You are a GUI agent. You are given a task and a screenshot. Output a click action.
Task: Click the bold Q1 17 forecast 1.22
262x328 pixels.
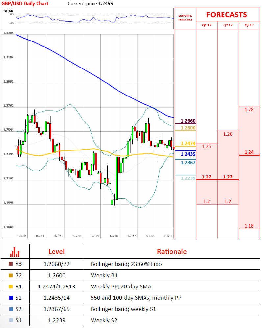[x=207, y=177]
